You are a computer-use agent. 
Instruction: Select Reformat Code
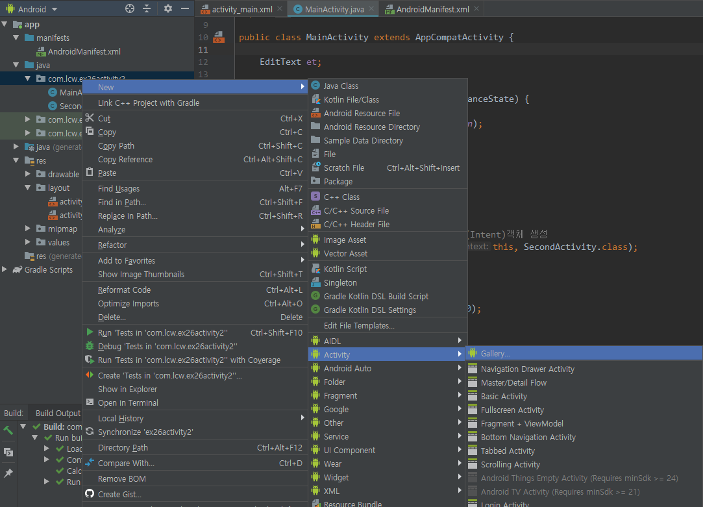(x=195, y=290)
